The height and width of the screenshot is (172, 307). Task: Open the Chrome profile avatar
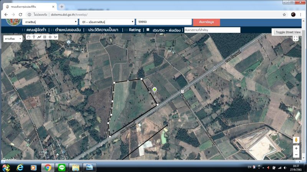point(293,15)
